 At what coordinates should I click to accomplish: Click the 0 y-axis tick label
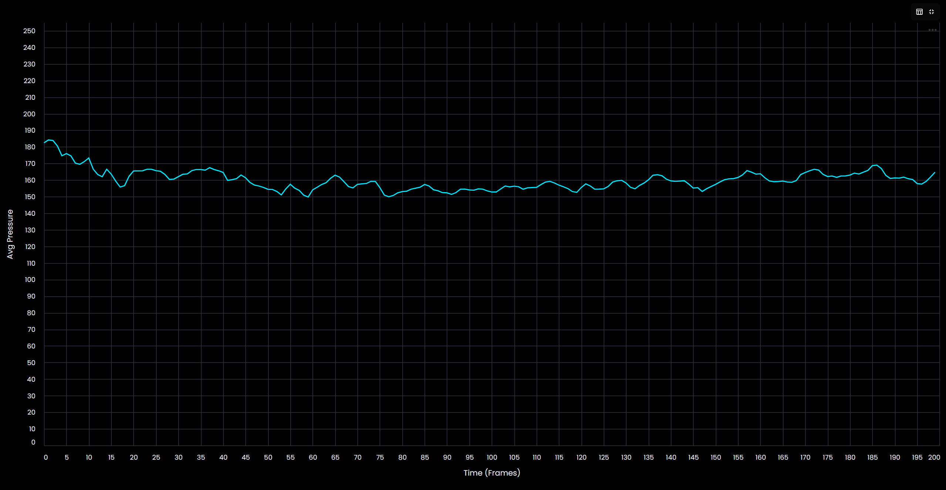click(33, 442)
